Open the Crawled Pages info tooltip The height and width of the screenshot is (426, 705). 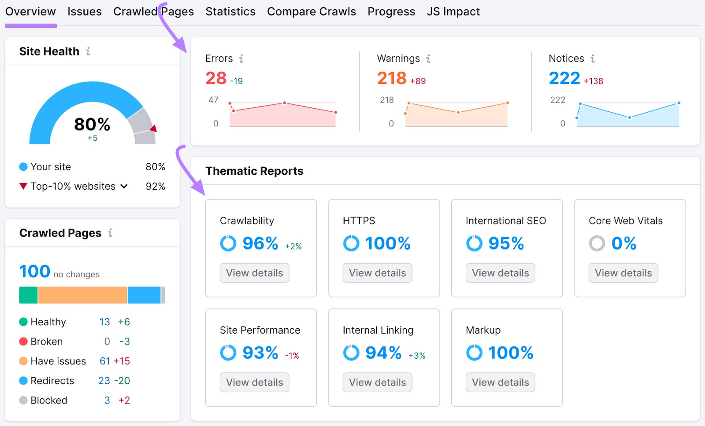tap(111, 233)
